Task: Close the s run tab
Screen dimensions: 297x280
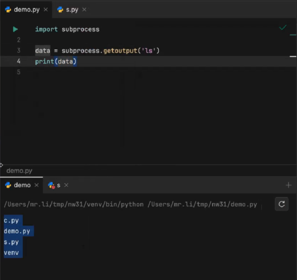Action: [x=66, y=185]
